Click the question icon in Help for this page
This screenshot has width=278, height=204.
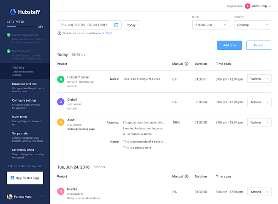(x=12, y=178)
